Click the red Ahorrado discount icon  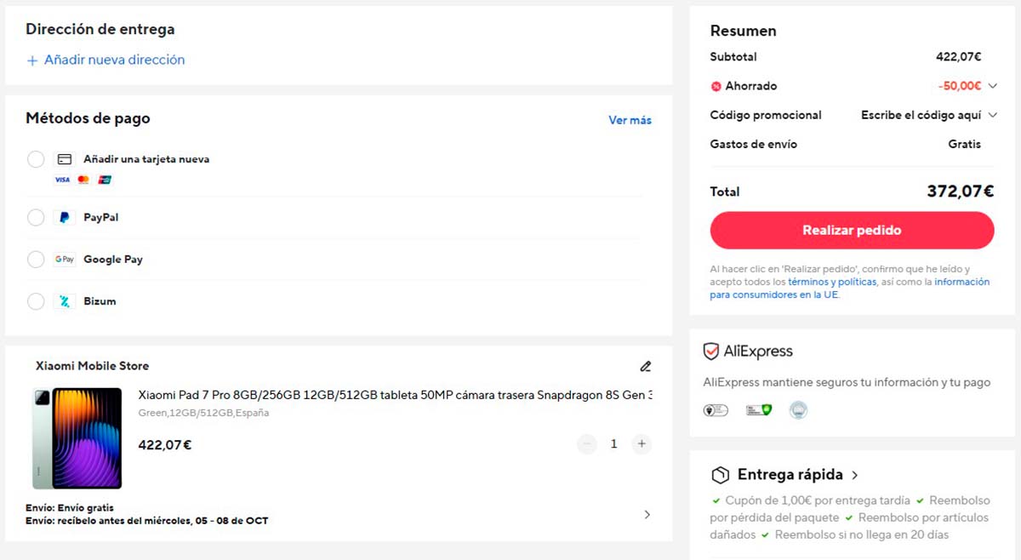716,86
